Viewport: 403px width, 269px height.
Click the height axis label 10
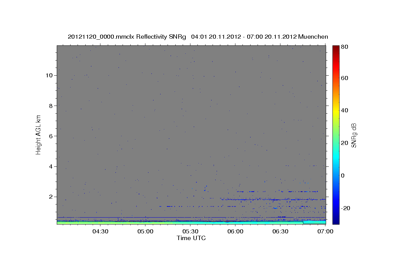(49, 75)
